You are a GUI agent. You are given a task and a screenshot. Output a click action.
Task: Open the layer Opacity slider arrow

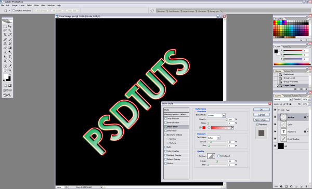(309, 99)
